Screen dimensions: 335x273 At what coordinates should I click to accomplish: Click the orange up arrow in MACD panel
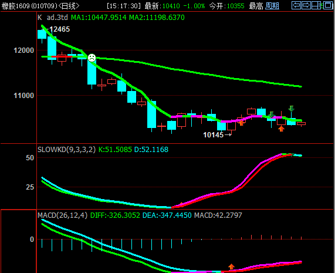pos(231,267)
